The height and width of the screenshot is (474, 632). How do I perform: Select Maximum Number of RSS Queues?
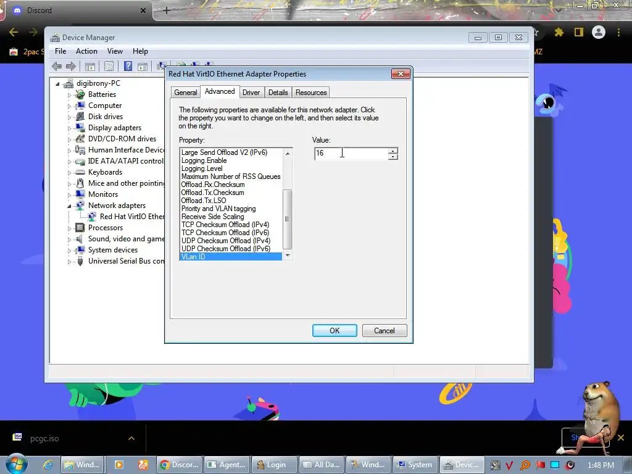coord(231,177)
